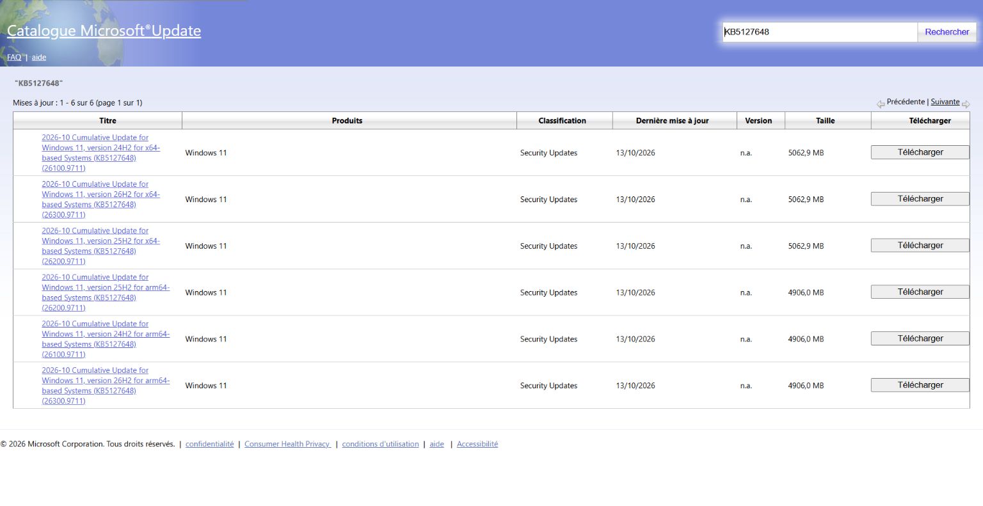Open the aide link in the footer

pos(436,444)
